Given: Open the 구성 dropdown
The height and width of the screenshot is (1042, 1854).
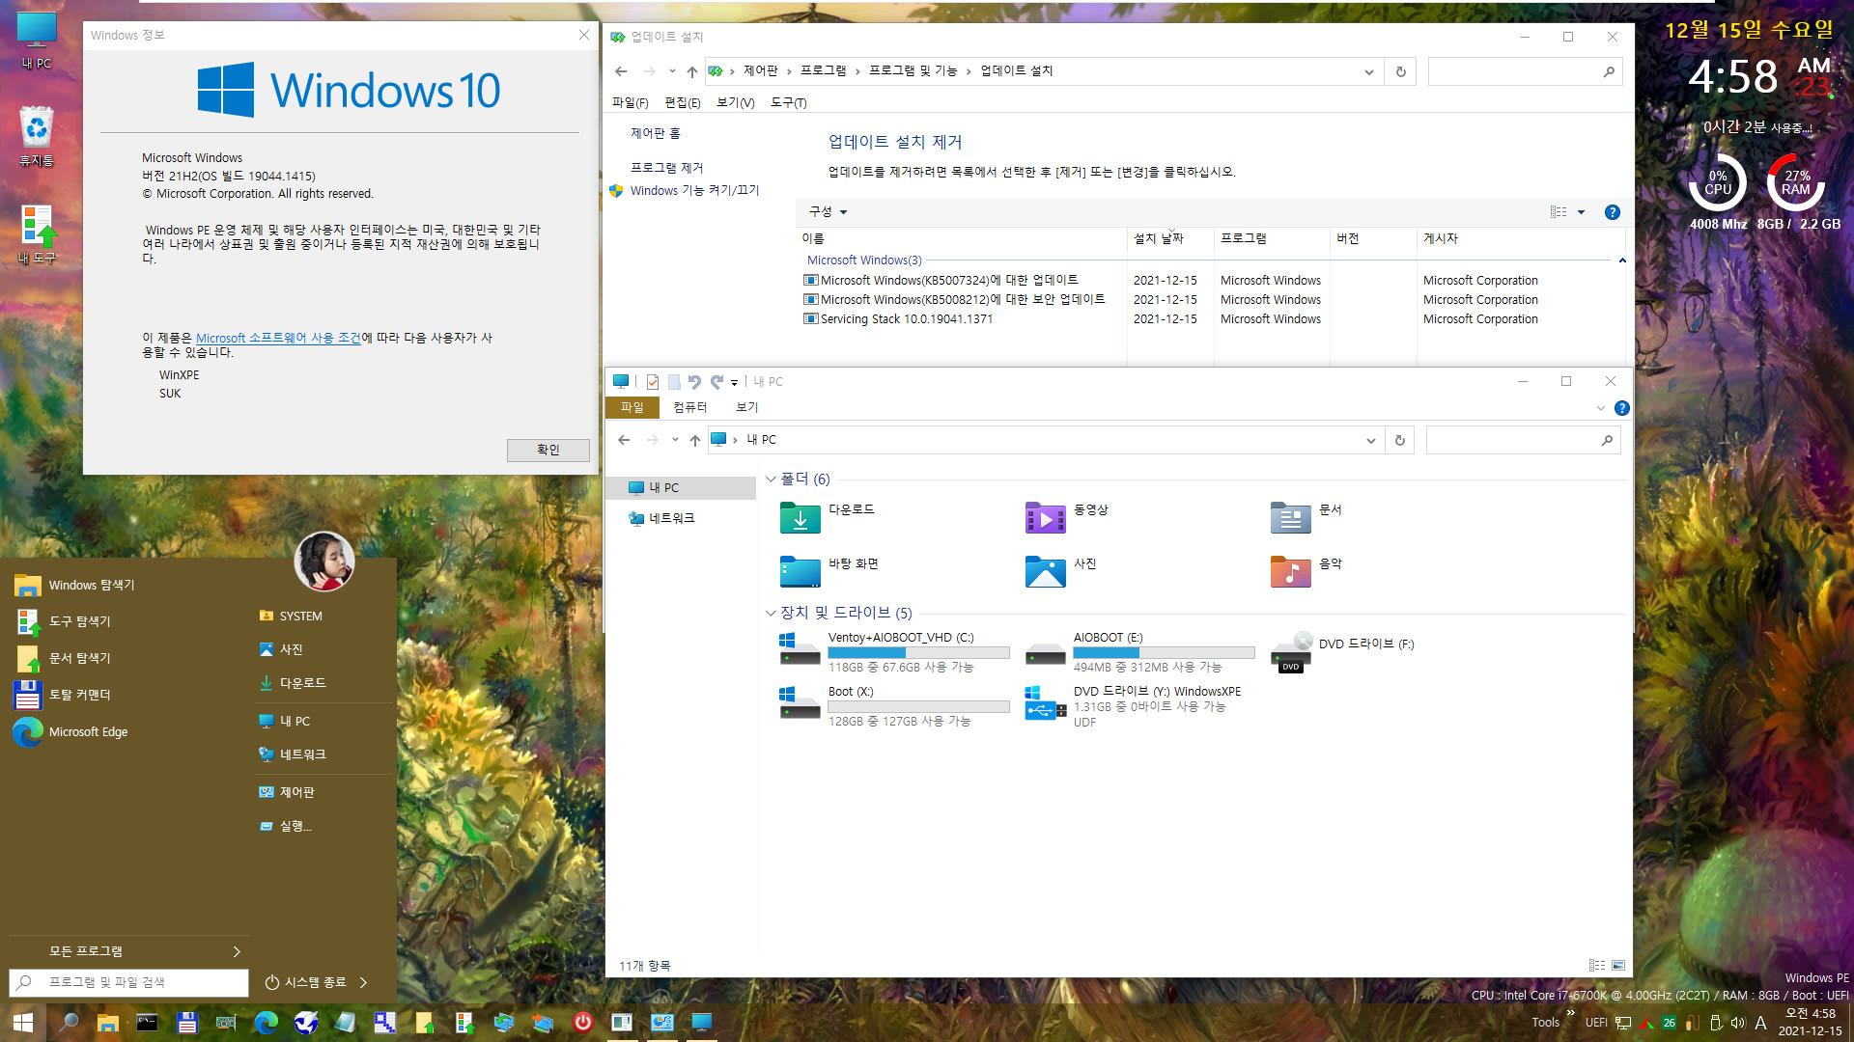Looking at the screenshot, I should [x=828, y=212].
